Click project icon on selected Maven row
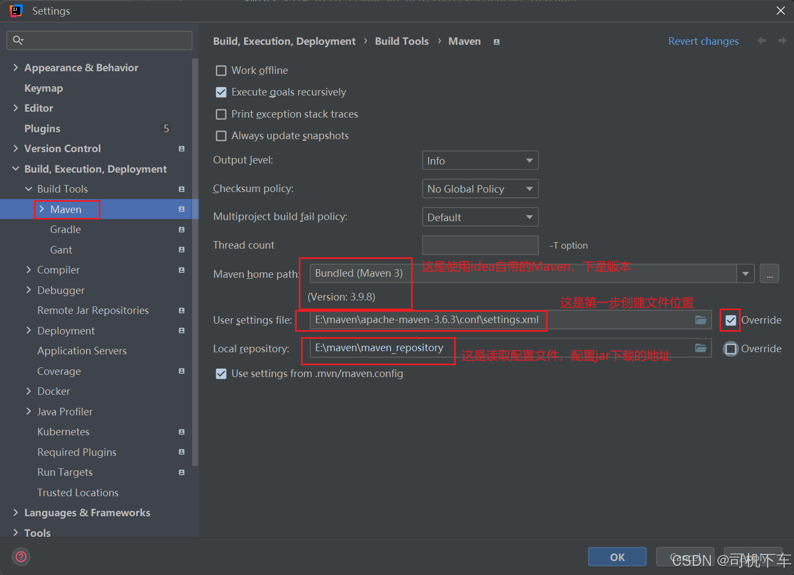Viewport: 794px width, 575px height. 182,209
